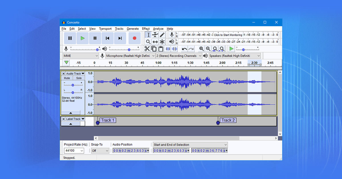The image size is (342, 179).
Task: Trim audio outside the selection
Action: [168, 49]
